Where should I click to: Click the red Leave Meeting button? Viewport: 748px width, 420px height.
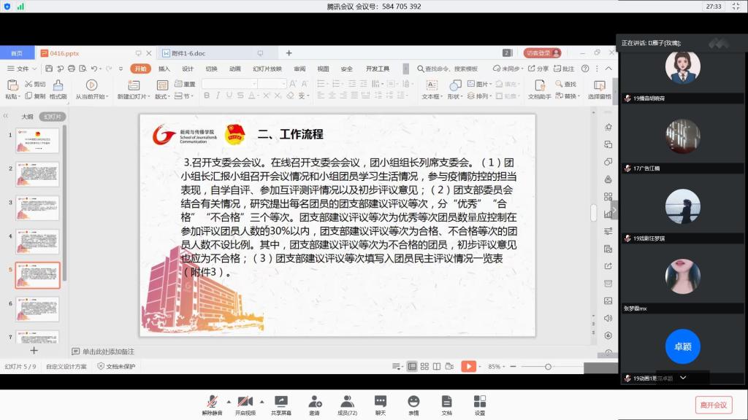[713, 405]
